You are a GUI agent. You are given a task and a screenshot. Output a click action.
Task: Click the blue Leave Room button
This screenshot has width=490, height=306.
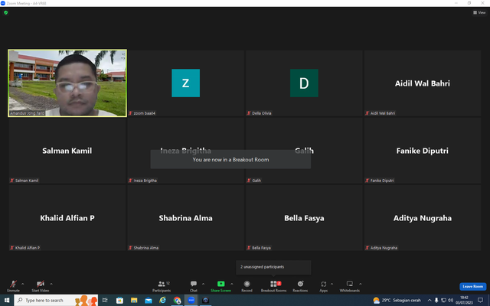pos(473,286)
